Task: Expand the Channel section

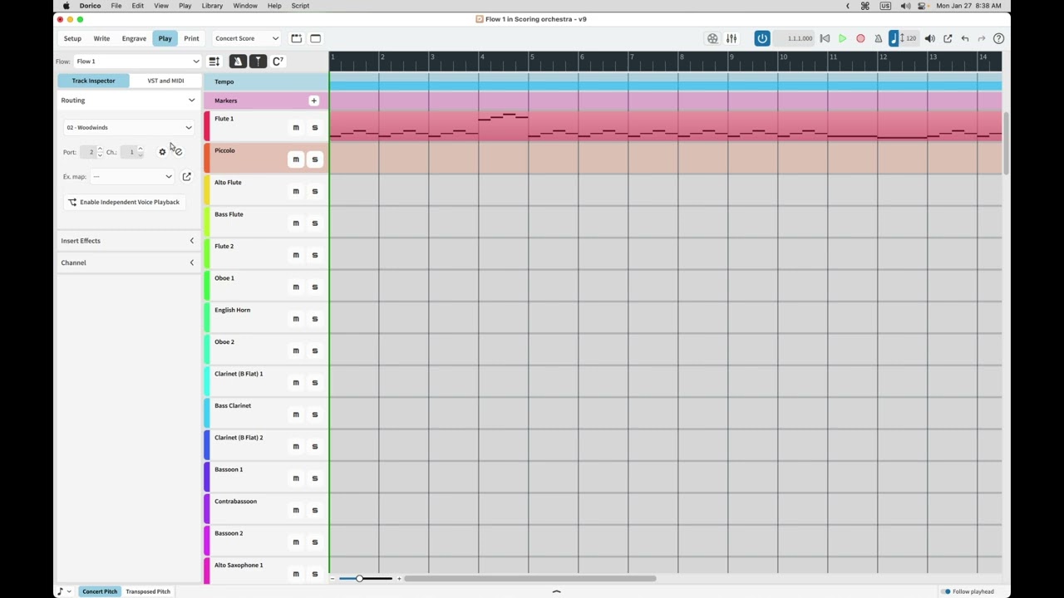Action: click(x=127, y=262)
